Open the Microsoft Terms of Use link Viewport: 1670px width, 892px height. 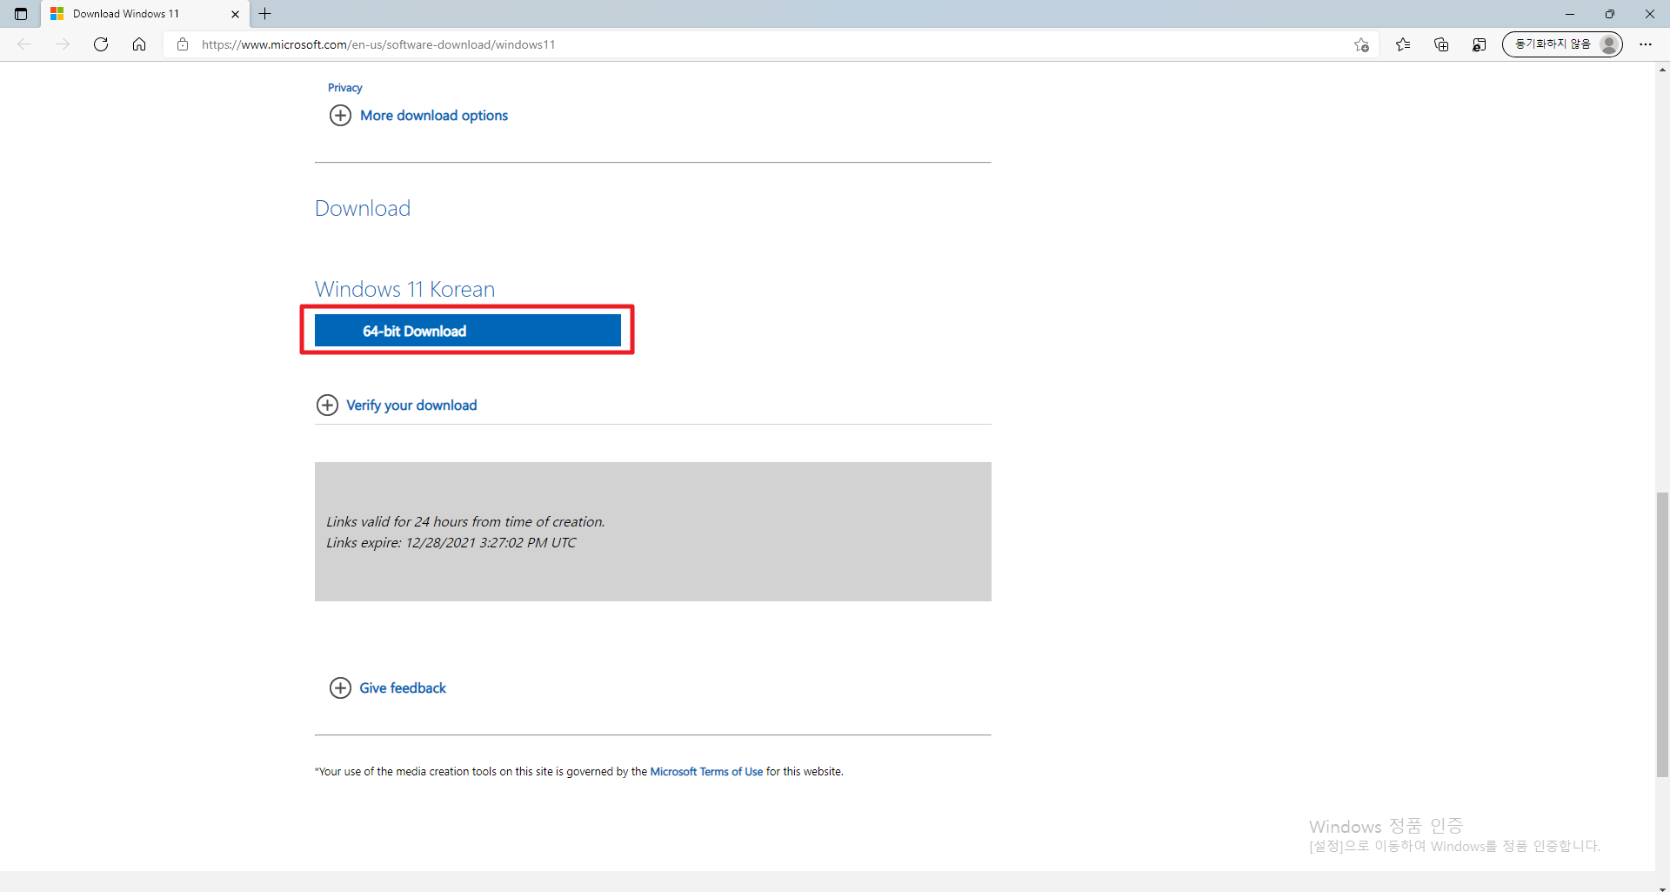point(706,772)
